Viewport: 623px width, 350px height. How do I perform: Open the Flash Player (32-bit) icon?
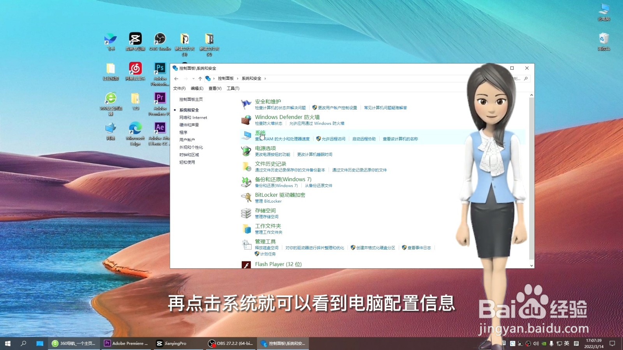click(246, 265)
